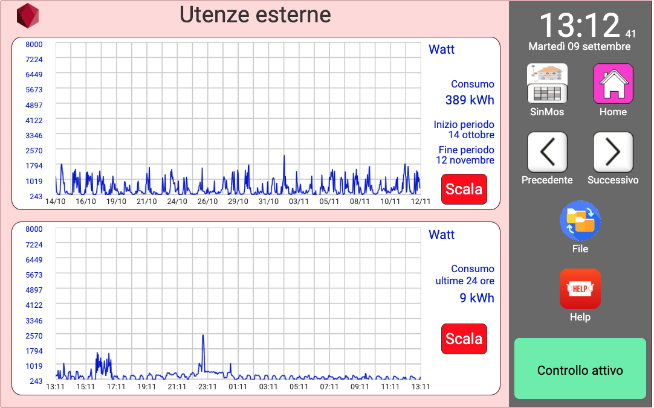Click the Watt label on the top chart
This screenshot has width=654, height=408.
(x=441, y=49)
